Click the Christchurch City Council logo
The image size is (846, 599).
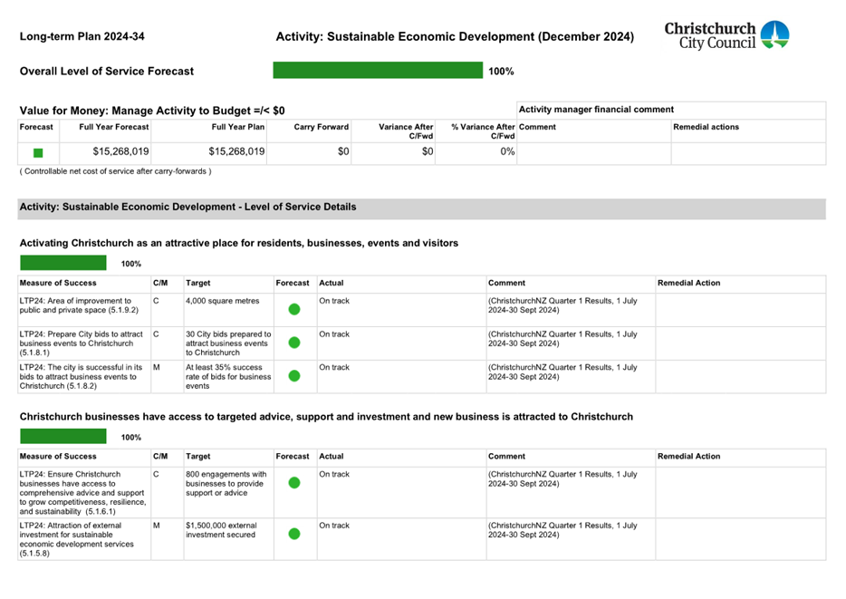pyautogui.click(x=726, y=35)
